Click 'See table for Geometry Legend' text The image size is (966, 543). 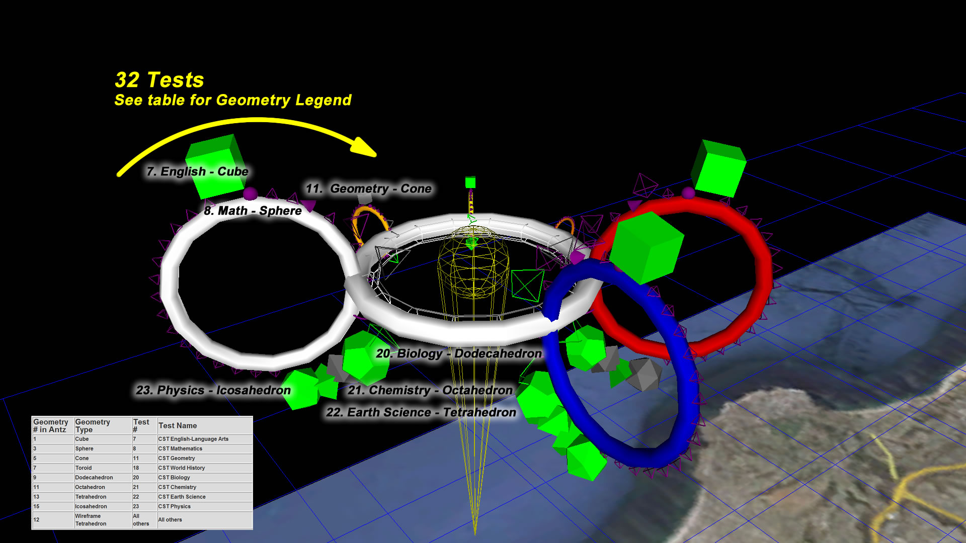pos(232,100)
